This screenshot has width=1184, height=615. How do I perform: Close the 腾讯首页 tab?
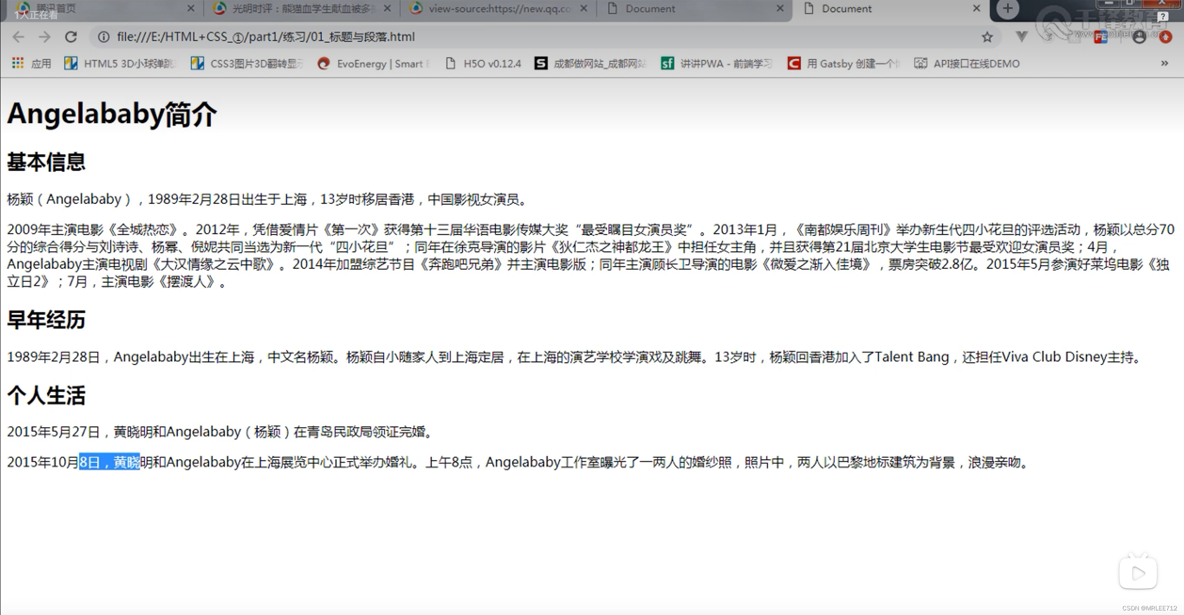(x=191, y=8)
